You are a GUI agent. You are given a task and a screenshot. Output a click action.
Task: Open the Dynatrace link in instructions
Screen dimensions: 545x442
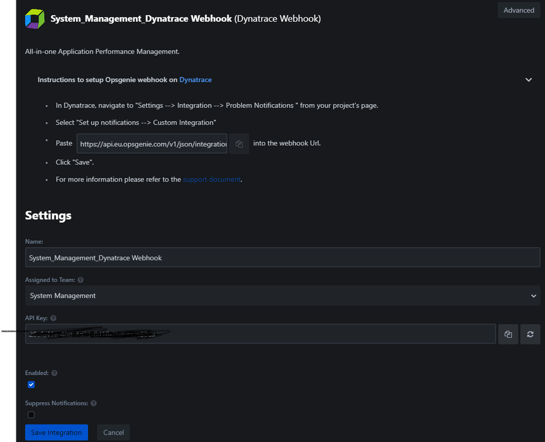tap(195, 80)
